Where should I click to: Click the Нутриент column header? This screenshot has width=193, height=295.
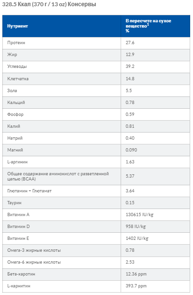click(x=18, y=26)
